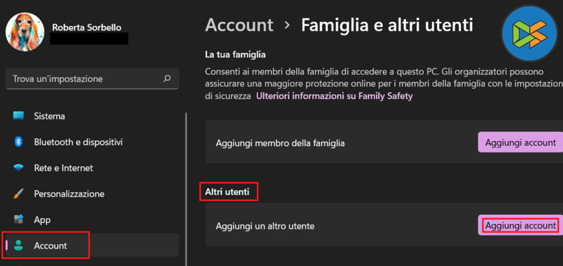Open Ulteriori informazioni su Family Safety link
Image resolution: width=563 pixels, height=266 pixels.
point(334,96)
